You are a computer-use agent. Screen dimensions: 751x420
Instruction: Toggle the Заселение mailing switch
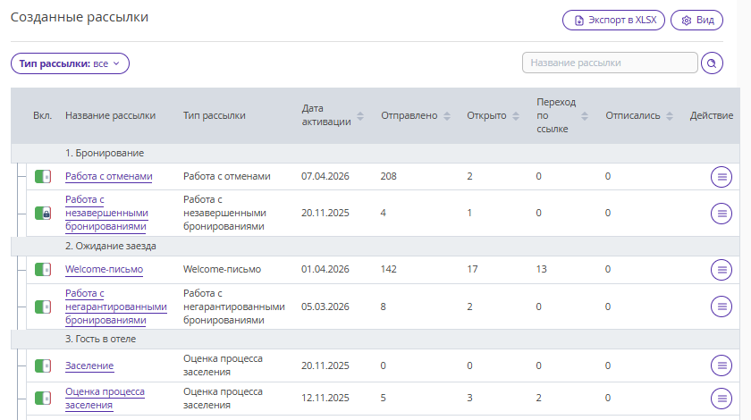(x=43, y=365)
